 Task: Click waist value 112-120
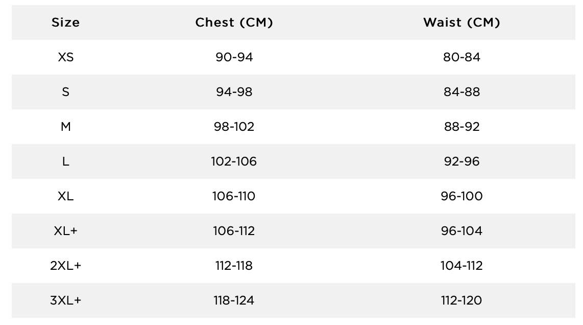pyautogui.click(x=461, y=300)
